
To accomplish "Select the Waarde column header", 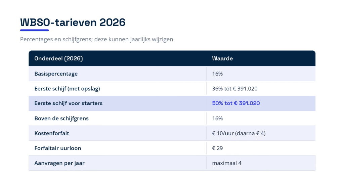I will pyautogui.click(x=222, y=58).
